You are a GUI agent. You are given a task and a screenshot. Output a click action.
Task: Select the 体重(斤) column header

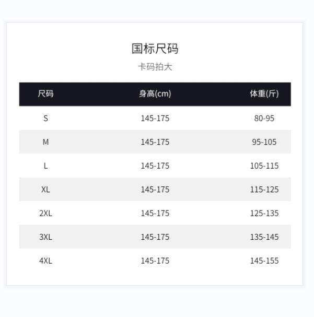click(264, 94)
